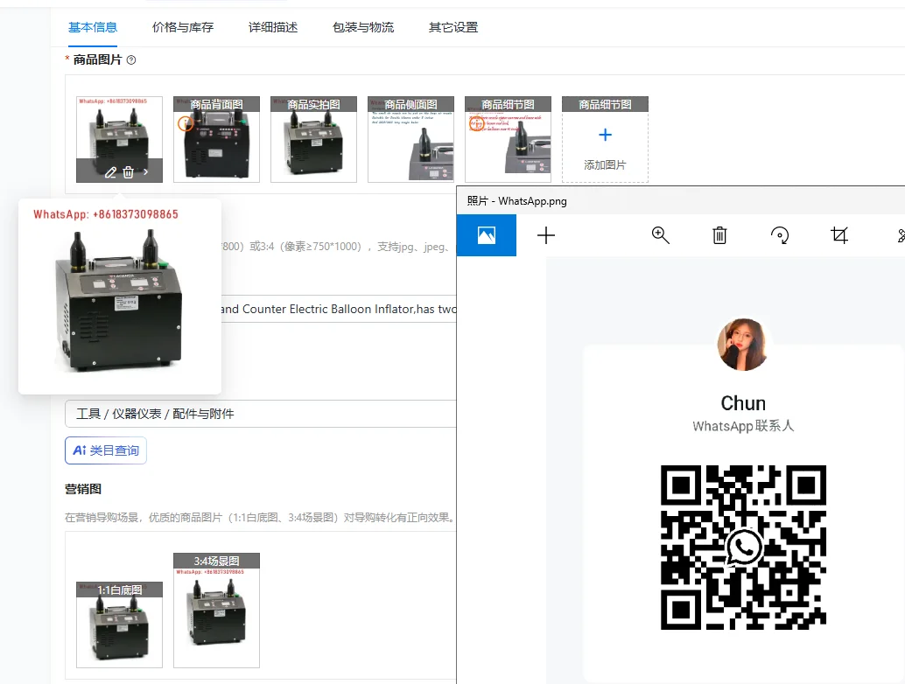Image resolution: width=905 pixels, height=684 pixels.
Task: Open the crop tool in Photos
Action: coord(839,235)
